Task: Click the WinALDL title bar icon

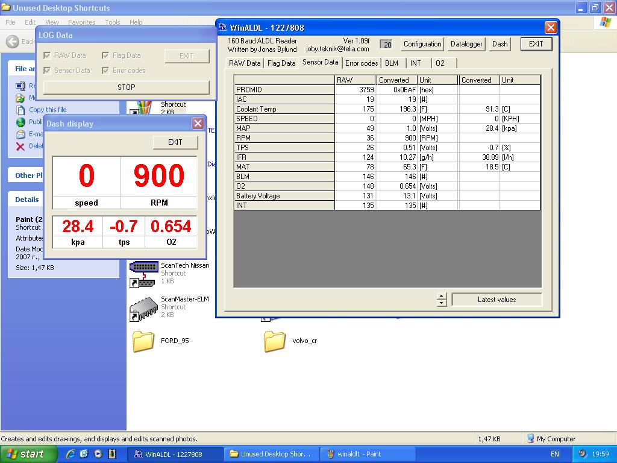Action: pyautogui.click(x=223, y=27)
